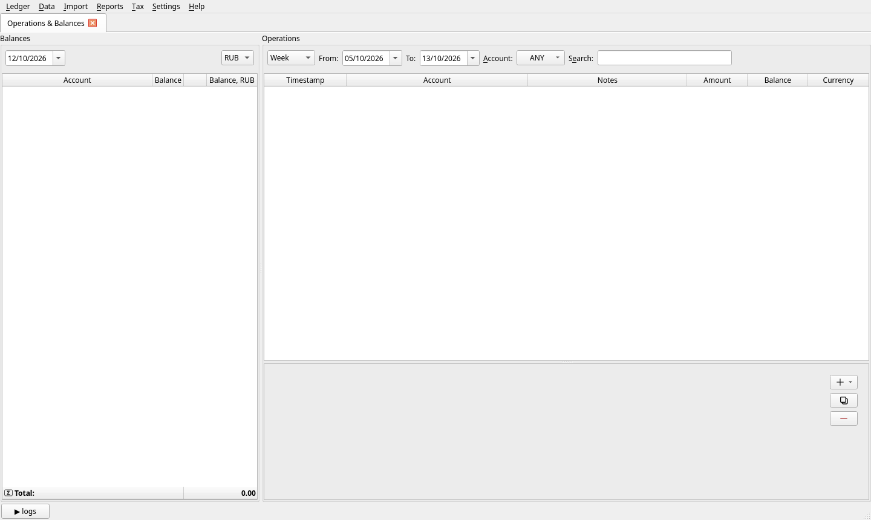Click the To date 13/10/2026 field
This screenshot has width=871, height=520.
[x=443, y=58]
